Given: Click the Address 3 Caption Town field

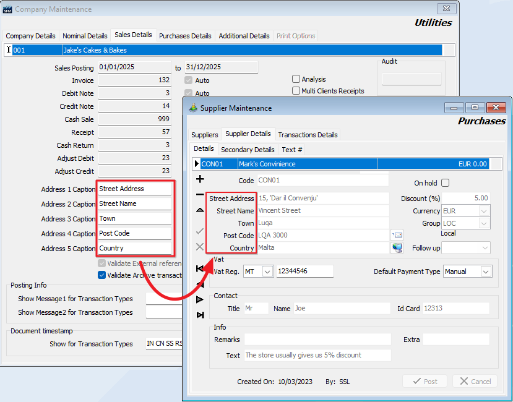Looking at the screenshot, I should click(134, 218).
